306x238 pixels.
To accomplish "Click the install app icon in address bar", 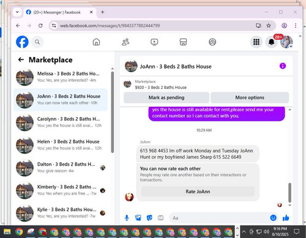I will (x=258, y=26).
